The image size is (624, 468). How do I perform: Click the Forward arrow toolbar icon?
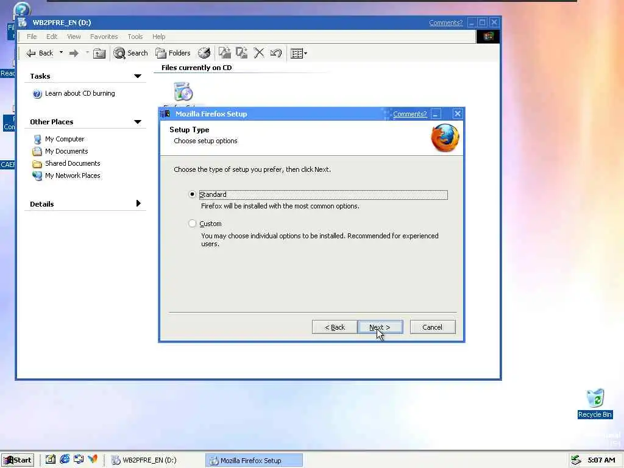pyautogui.click(x=74, y=53)
